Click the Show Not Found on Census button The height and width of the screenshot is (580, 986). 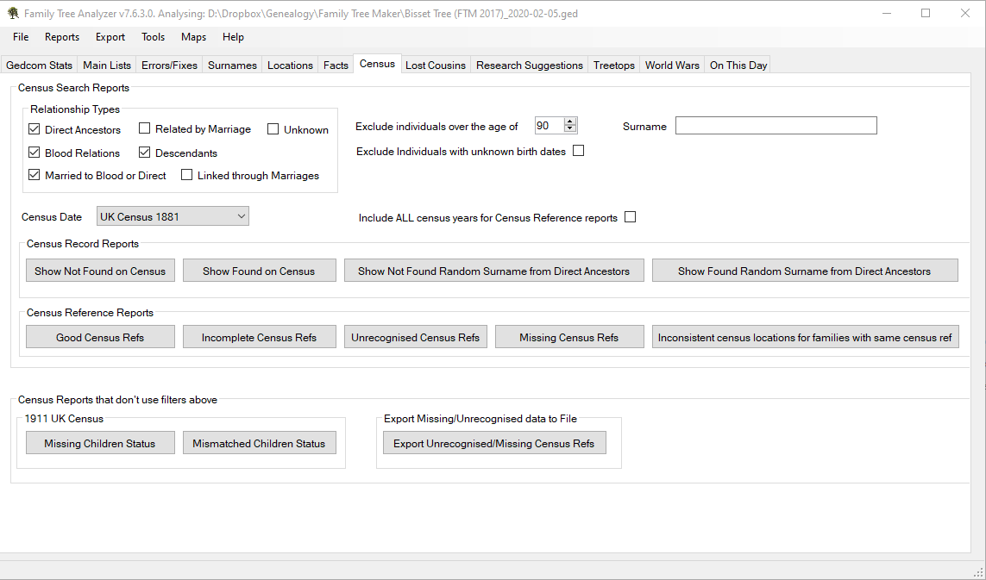click(100, 270)
